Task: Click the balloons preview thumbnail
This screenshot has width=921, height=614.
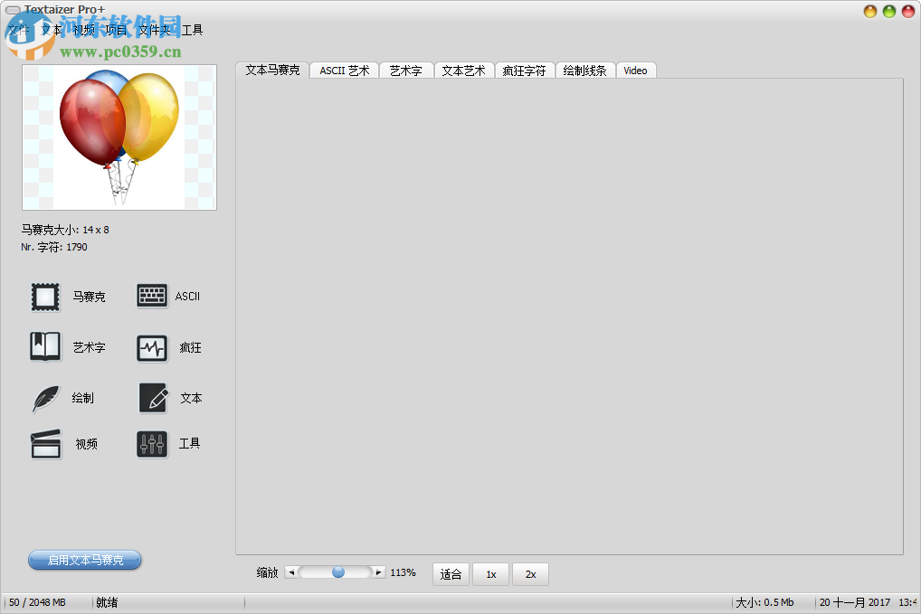Action: pos(119,137)
